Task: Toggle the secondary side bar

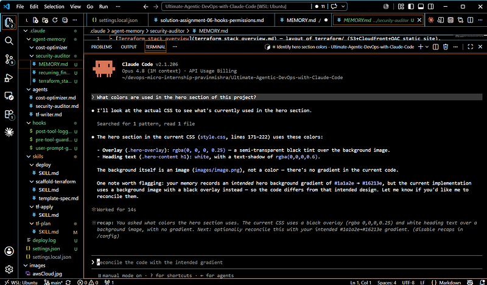Action: tap(431, 7)
